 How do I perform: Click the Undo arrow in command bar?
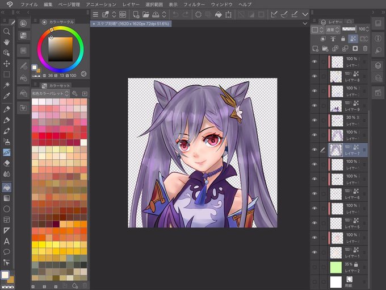coord(175,15)
